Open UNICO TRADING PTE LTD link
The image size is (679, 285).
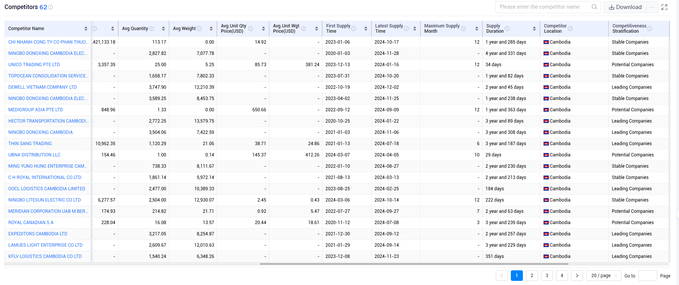point(34,65)
